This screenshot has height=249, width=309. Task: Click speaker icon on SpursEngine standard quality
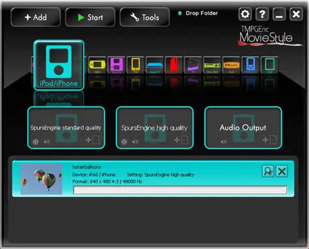tap(46, 141)
